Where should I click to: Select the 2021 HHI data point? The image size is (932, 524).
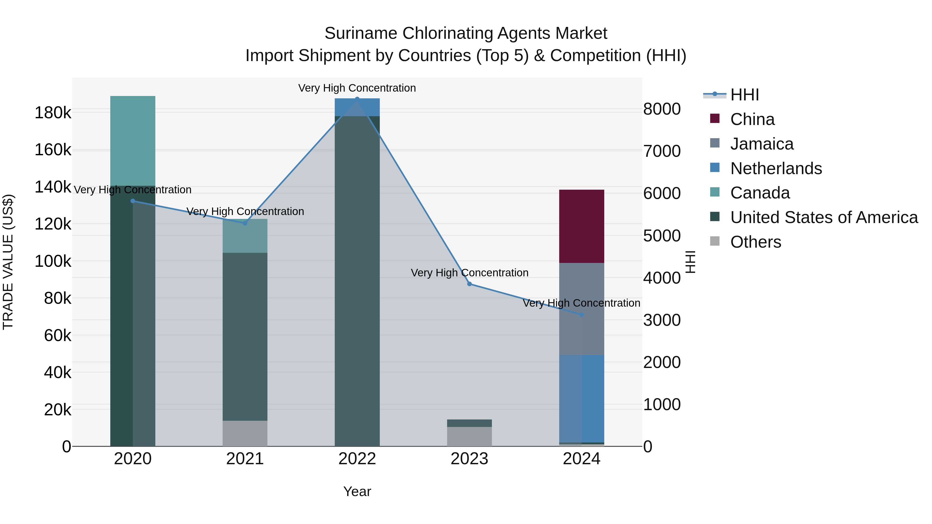click(245, 223)
